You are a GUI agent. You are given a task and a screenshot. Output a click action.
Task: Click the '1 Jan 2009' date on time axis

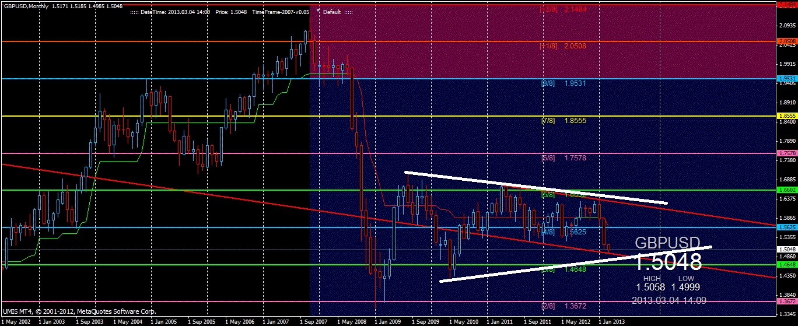(x=387, y=321)
